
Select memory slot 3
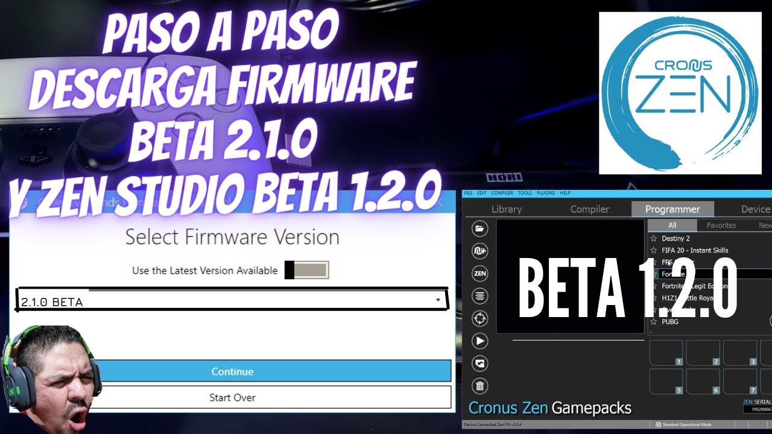[739, 353]
